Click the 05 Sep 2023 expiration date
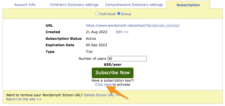 click(96, 45)
